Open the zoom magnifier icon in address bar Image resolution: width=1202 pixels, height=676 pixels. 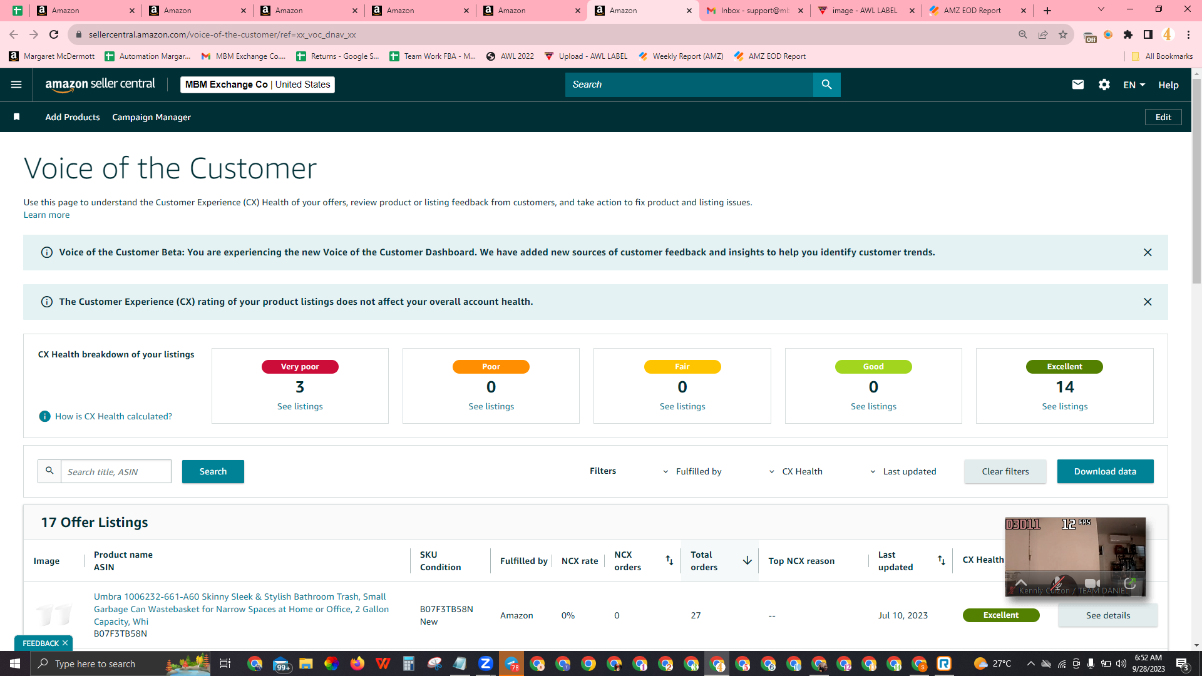pos(1023,34)
